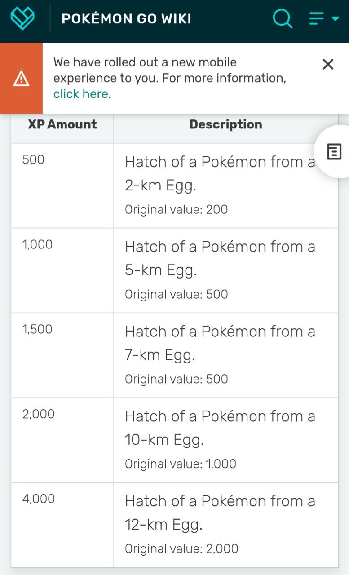Open the table of contents button

[x=334, y=152]
